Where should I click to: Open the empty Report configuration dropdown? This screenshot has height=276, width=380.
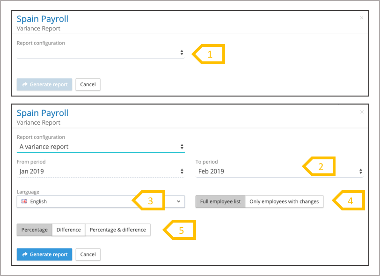[101, 53]
